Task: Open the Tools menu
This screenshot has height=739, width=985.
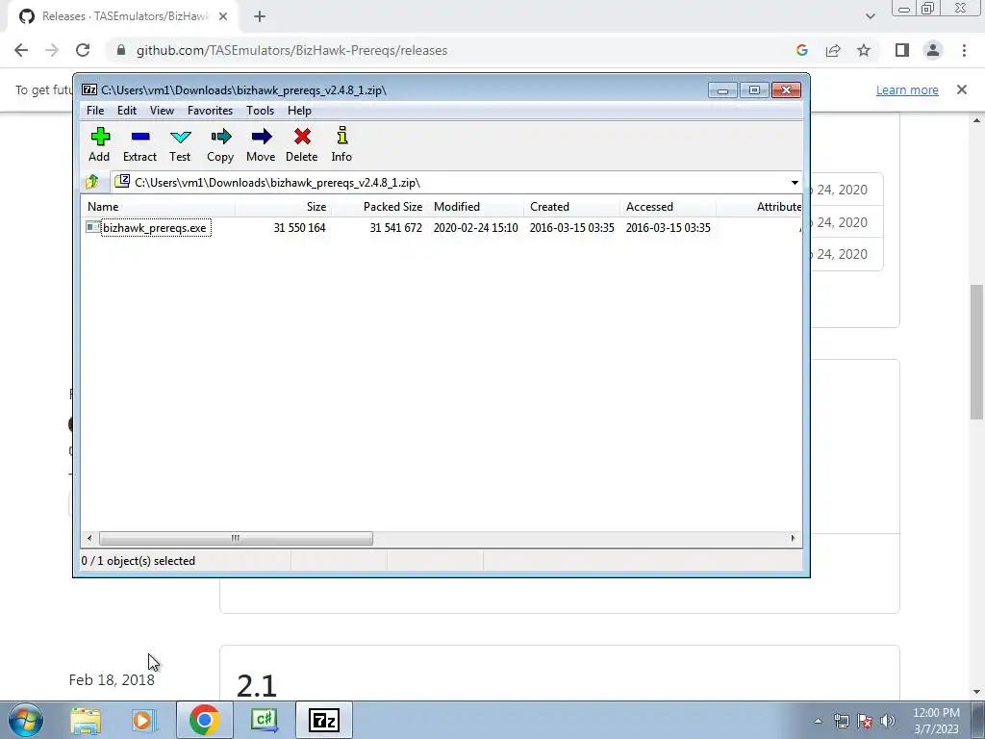Action: [x=260, y=111]
